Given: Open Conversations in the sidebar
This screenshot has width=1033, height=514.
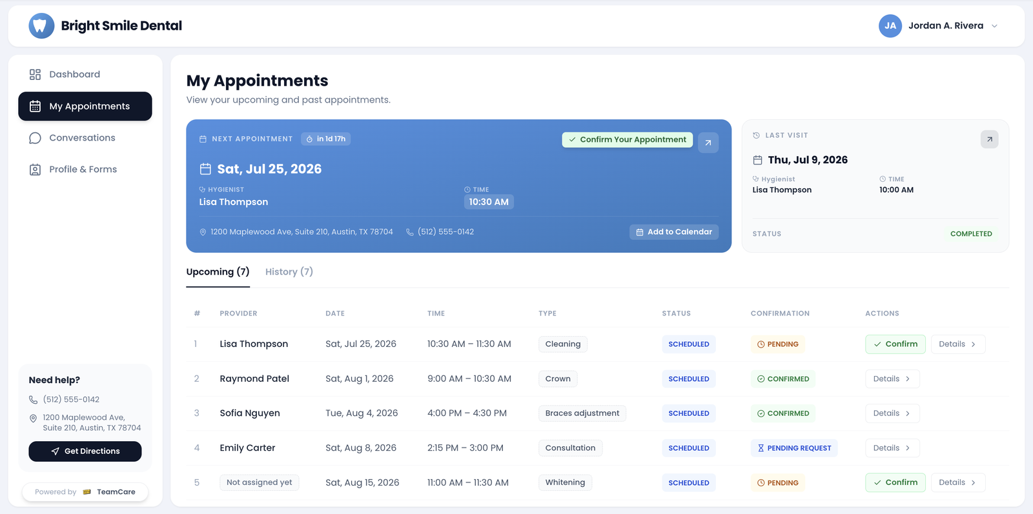Looking at the screenshot, I should click(x=85, y=138).
